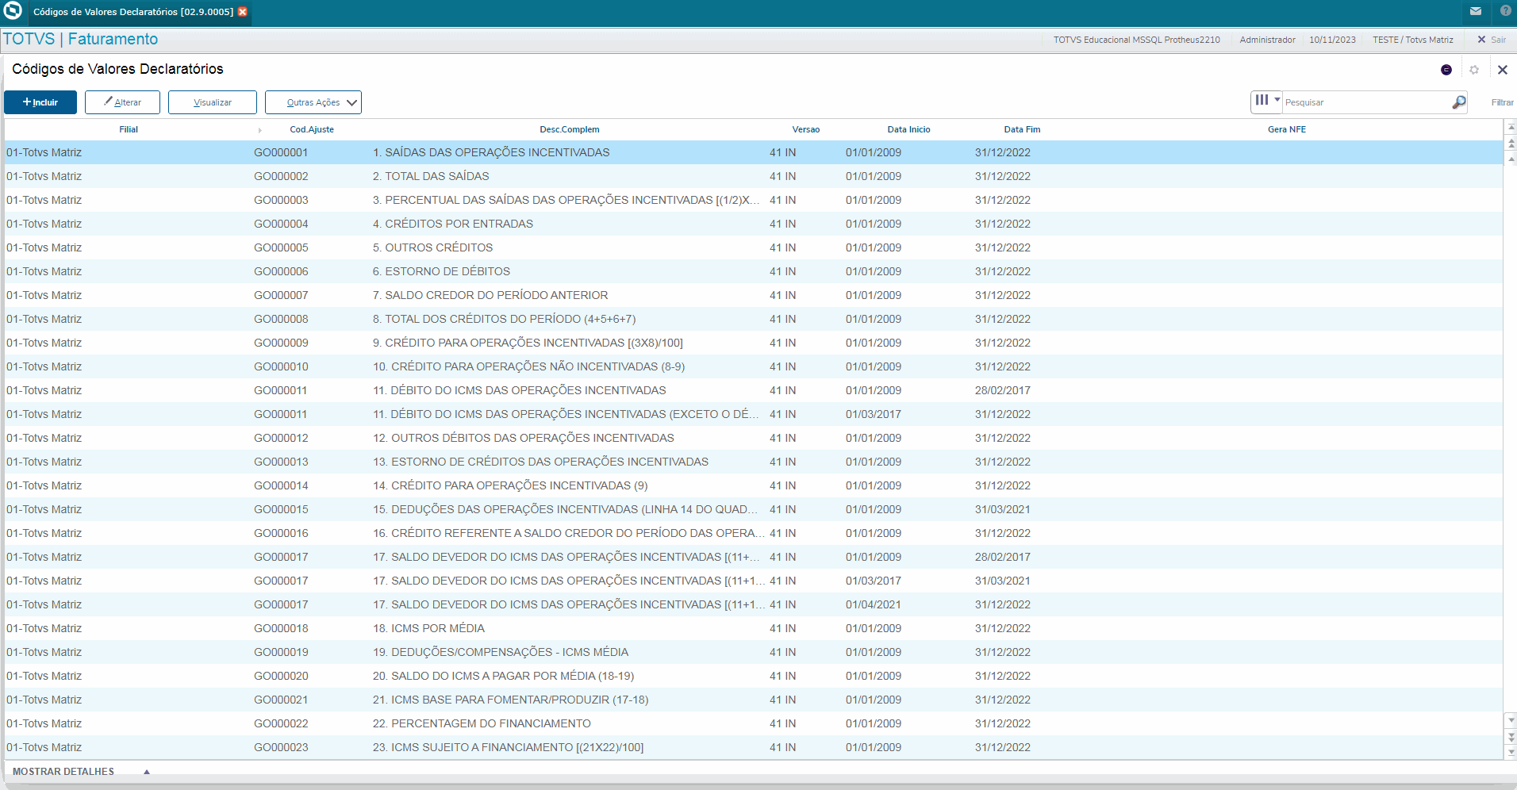Click the Filtrar link
1517x790 pixels.
(x=1502, y=102)
